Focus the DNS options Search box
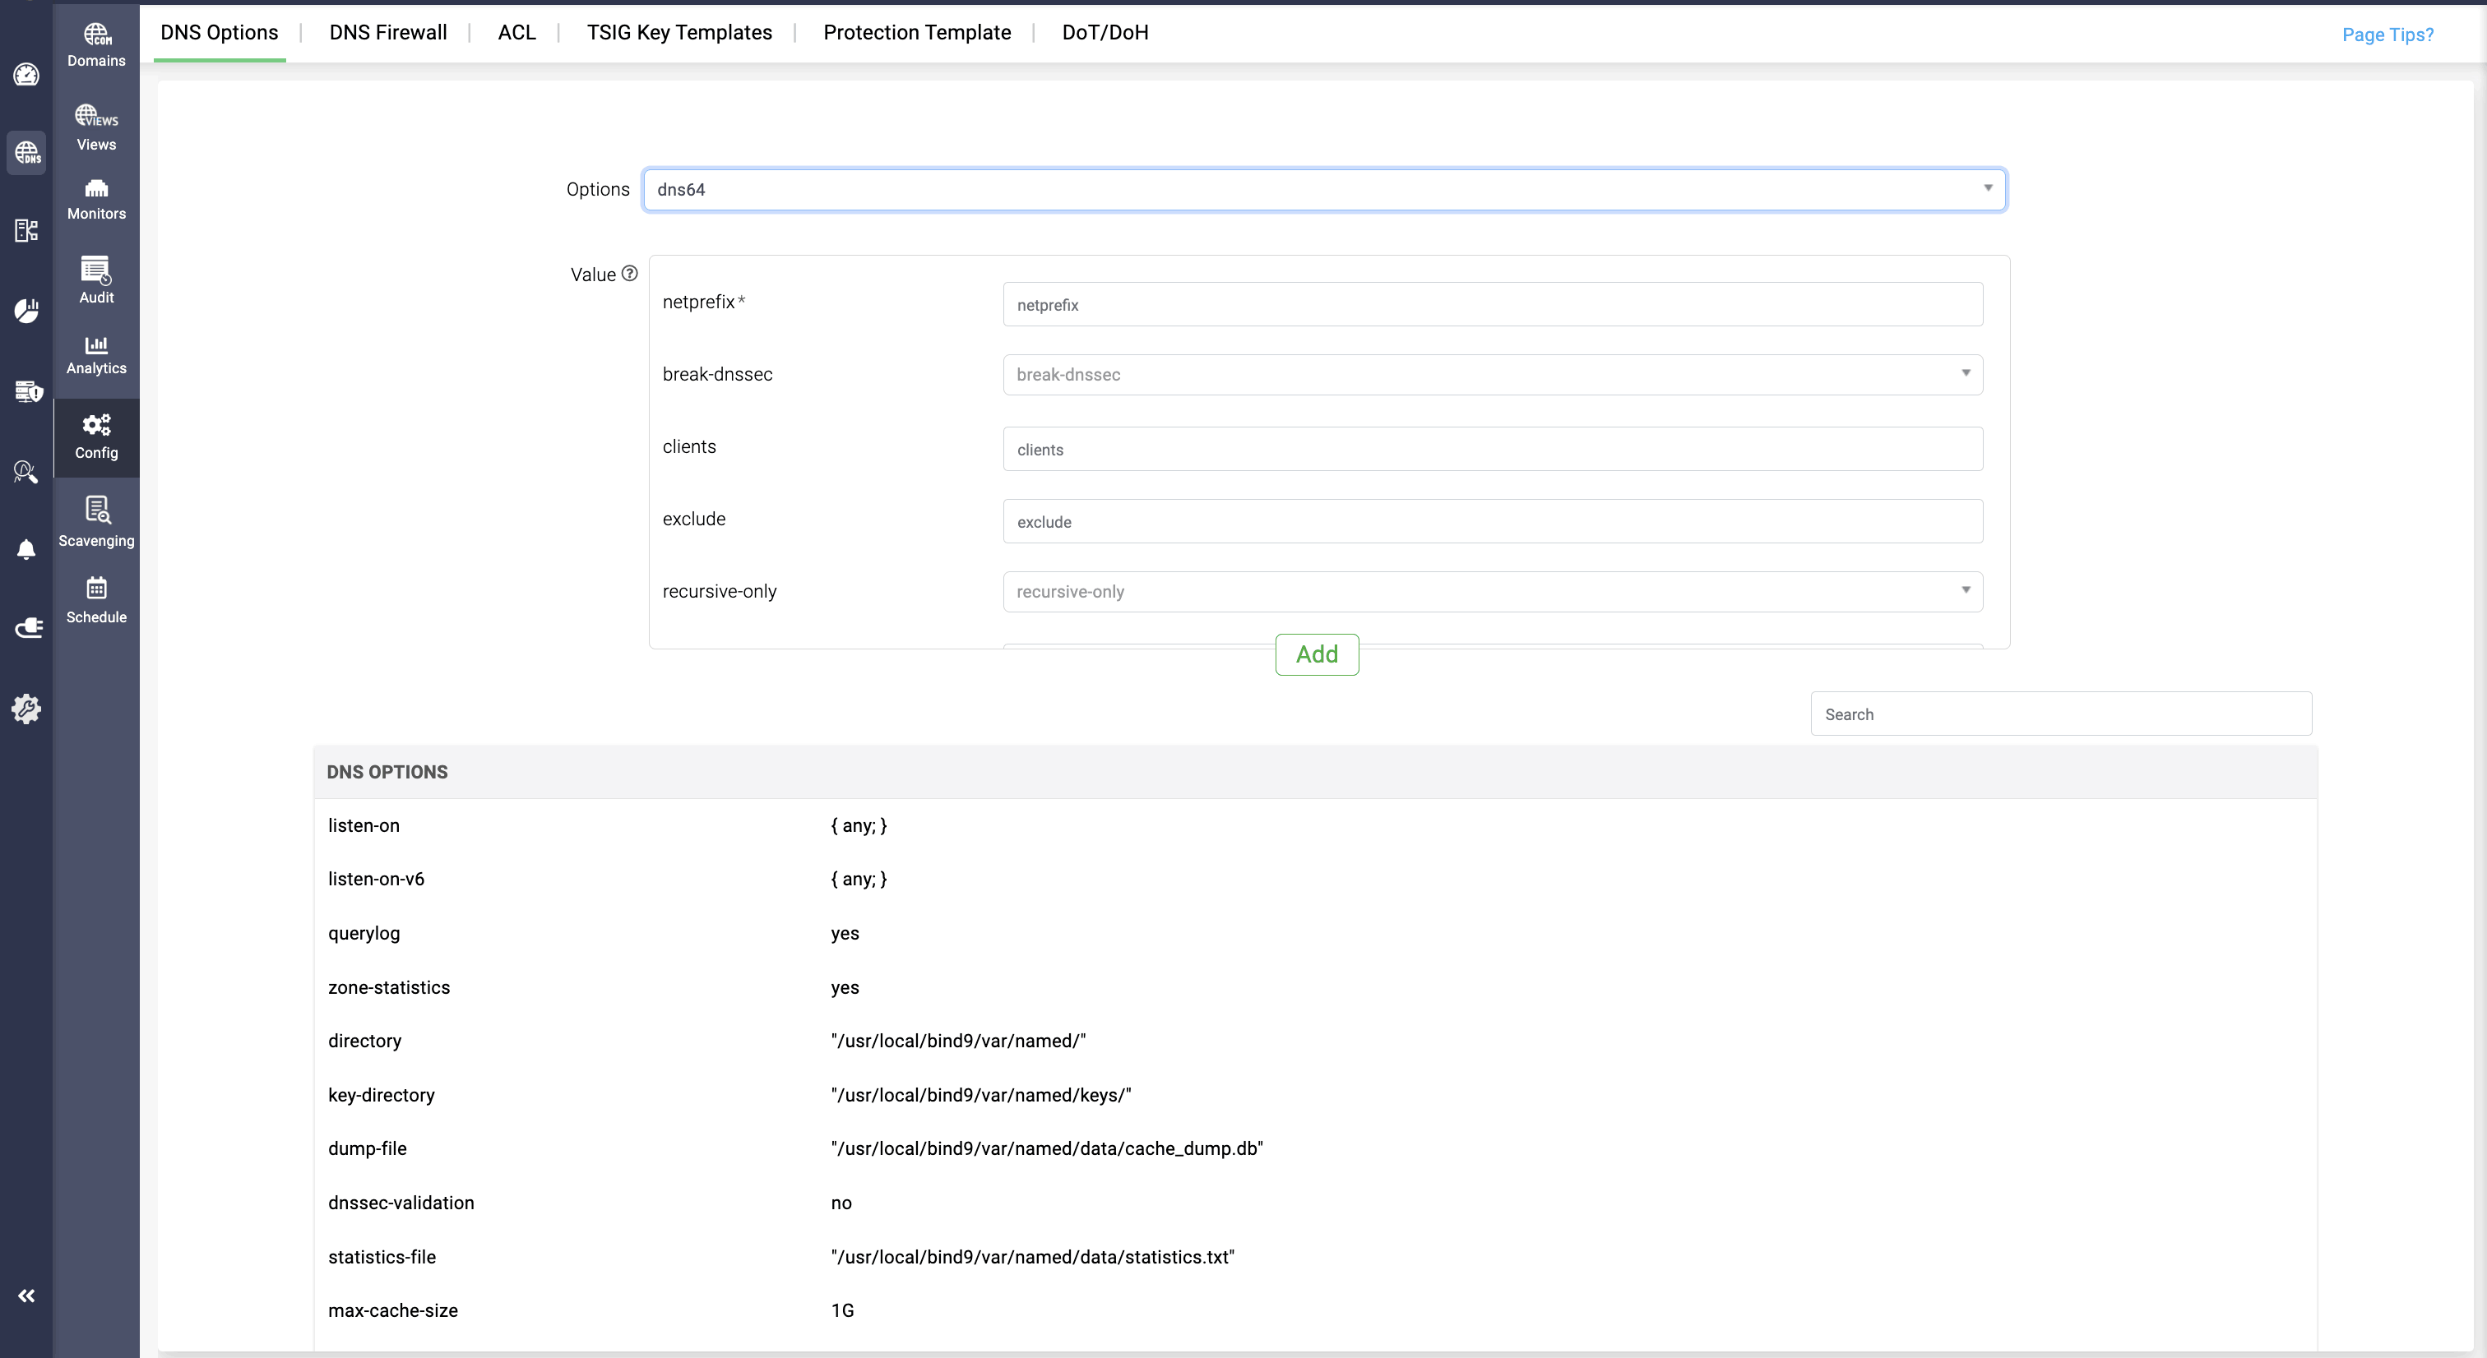The image size is (2487, 1358). [2059, 714]
